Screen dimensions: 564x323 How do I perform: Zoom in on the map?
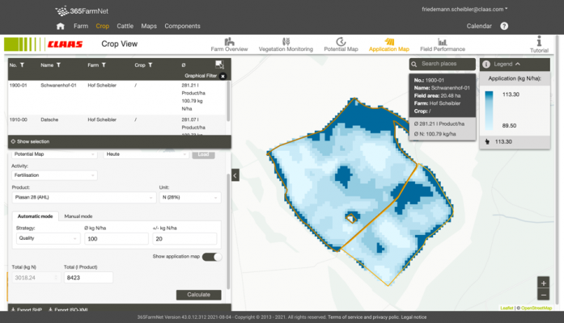click(544, 283)
